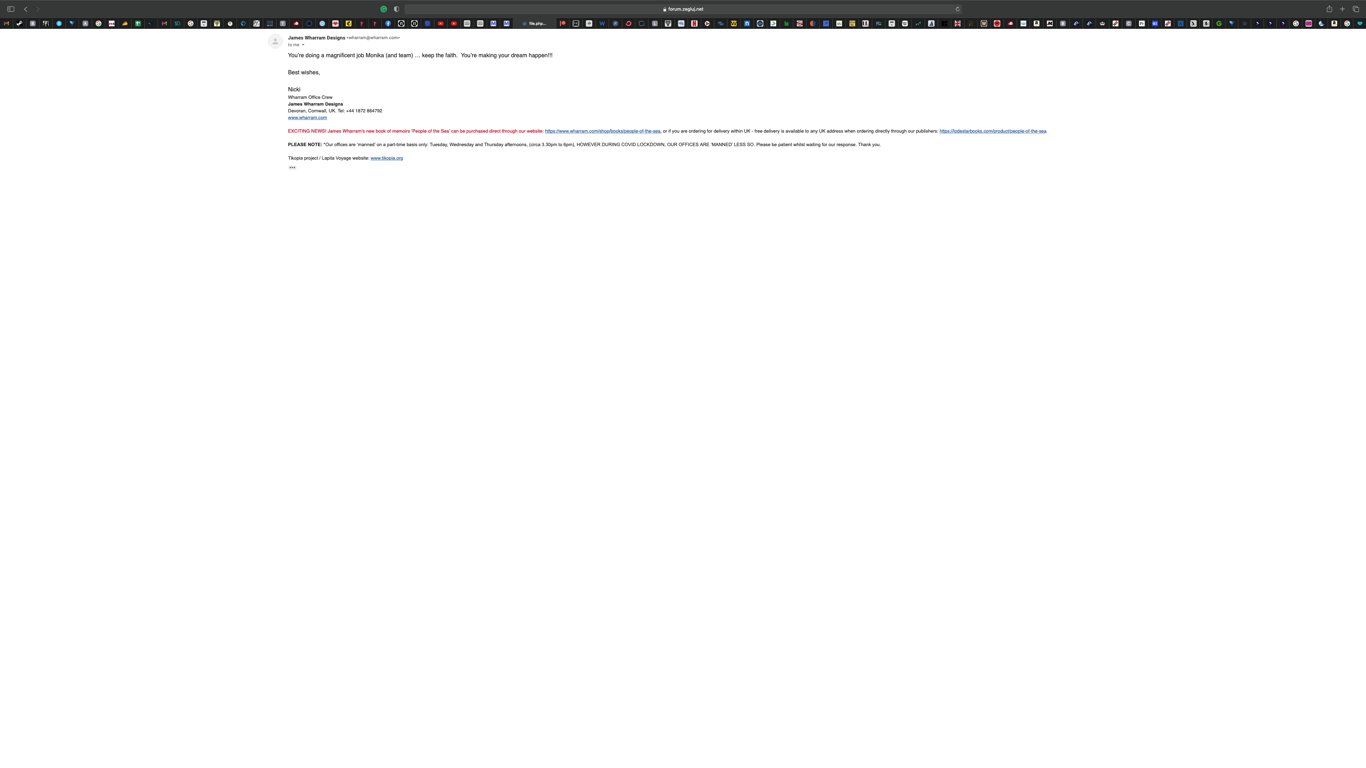The image size is (1366, 768).
Task: Click the bold 'PLEASE NOTE:' label
Action: (305, 145)
